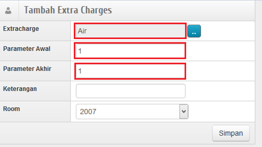Click the Keterangan row label
Image resolution: width=262 pixels, height=147 pixels.
tap(20, 89)
